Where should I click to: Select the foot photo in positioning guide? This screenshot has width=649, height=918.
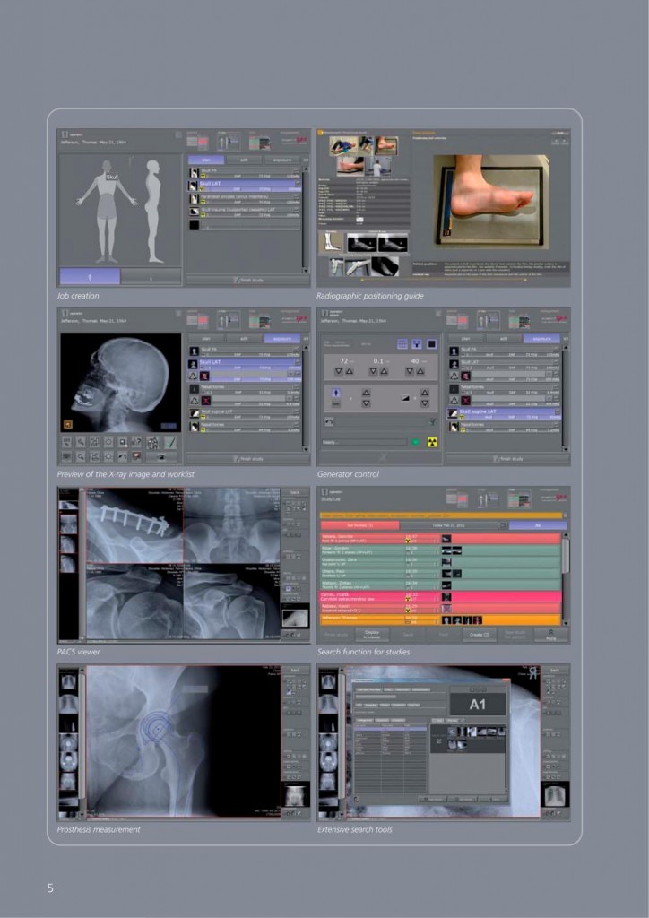point(489,197)
